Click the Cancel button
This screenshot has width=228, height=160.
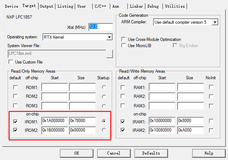(x=114, y=153)
